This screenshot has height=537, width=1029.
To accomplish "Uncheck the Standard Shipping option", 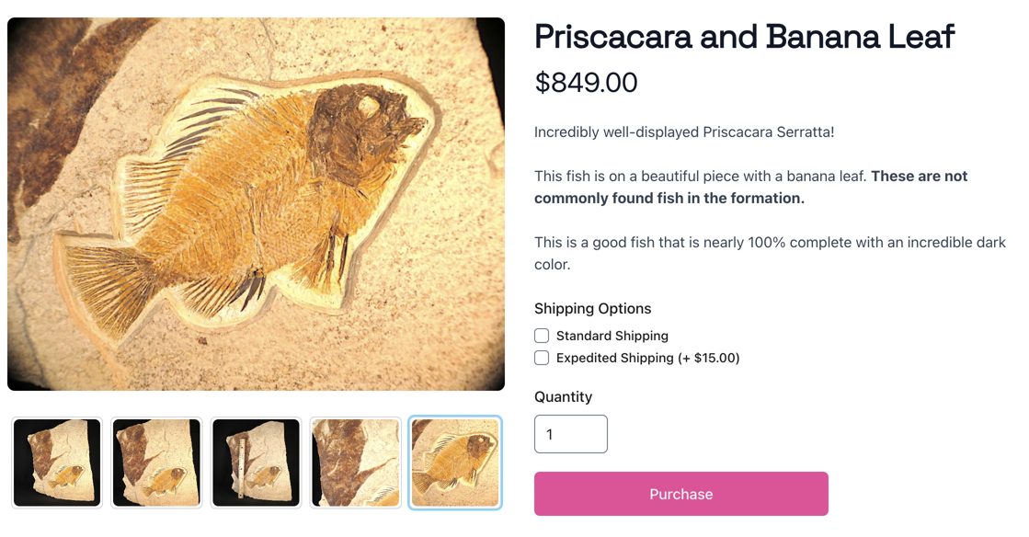I will (542, 336).
